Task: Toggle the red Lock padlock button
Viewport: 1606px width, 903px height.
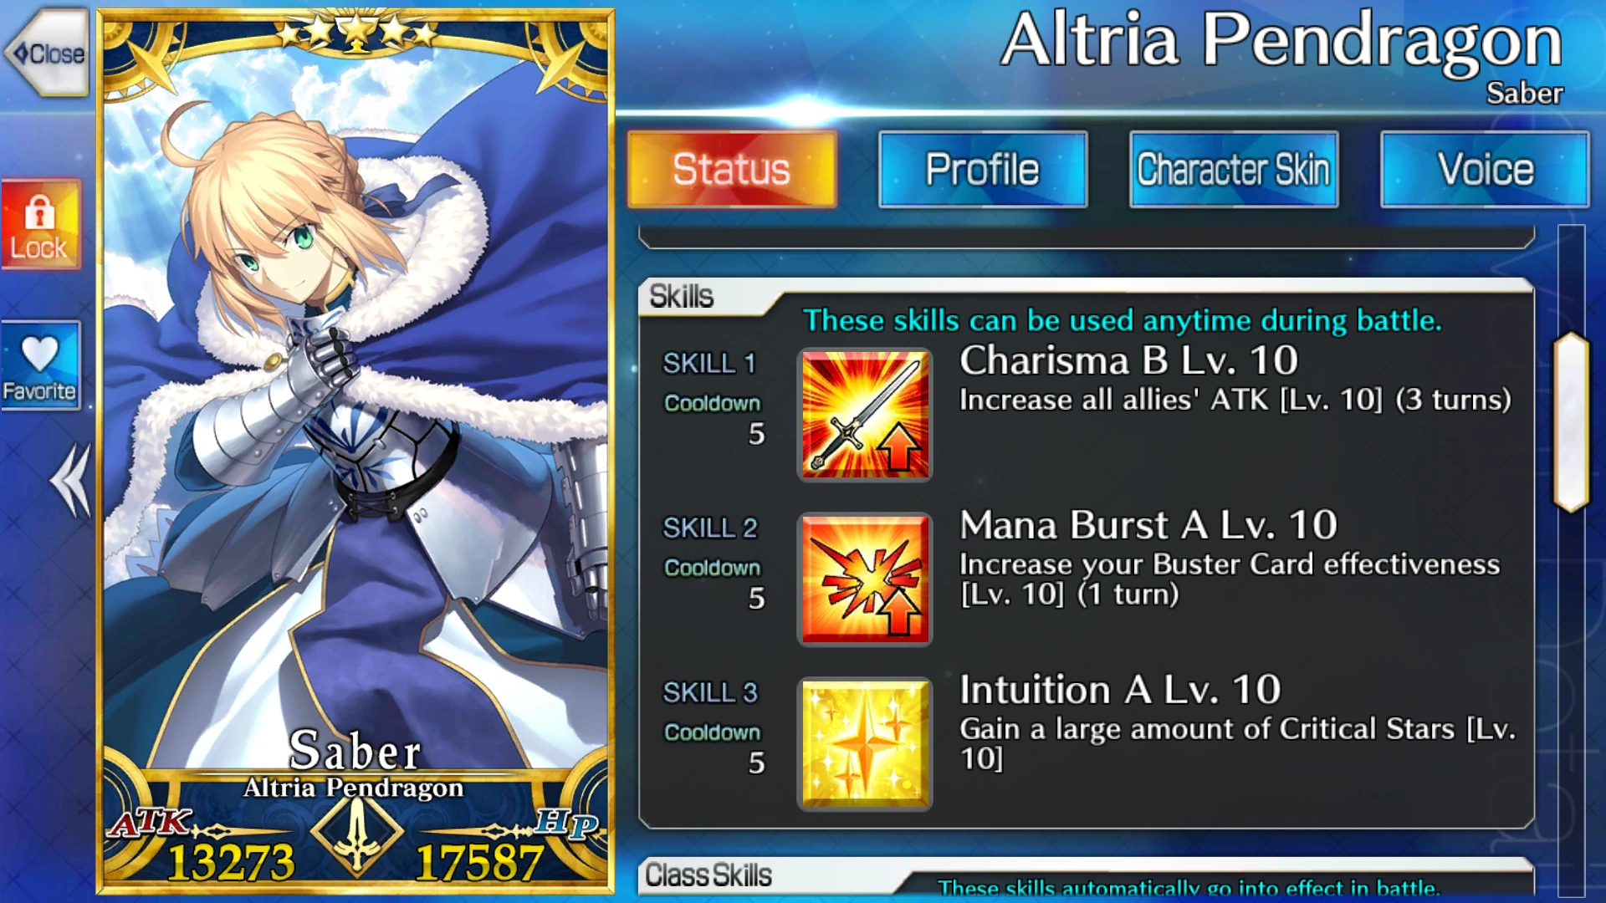Action: 40,225
